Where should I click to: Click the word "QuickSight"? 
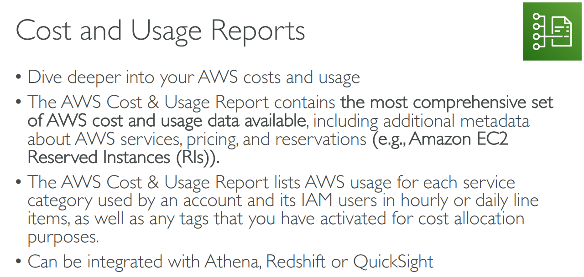pos(393,262)
